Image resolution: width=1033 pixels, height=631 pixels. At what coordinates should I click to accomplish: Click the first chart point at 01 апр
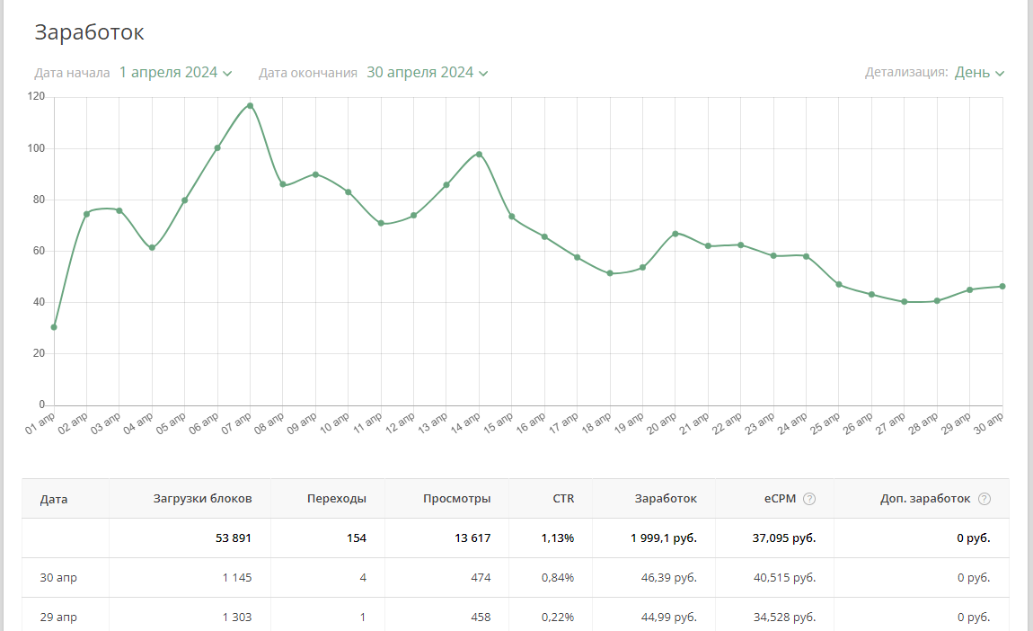click(x=54, y=327)
